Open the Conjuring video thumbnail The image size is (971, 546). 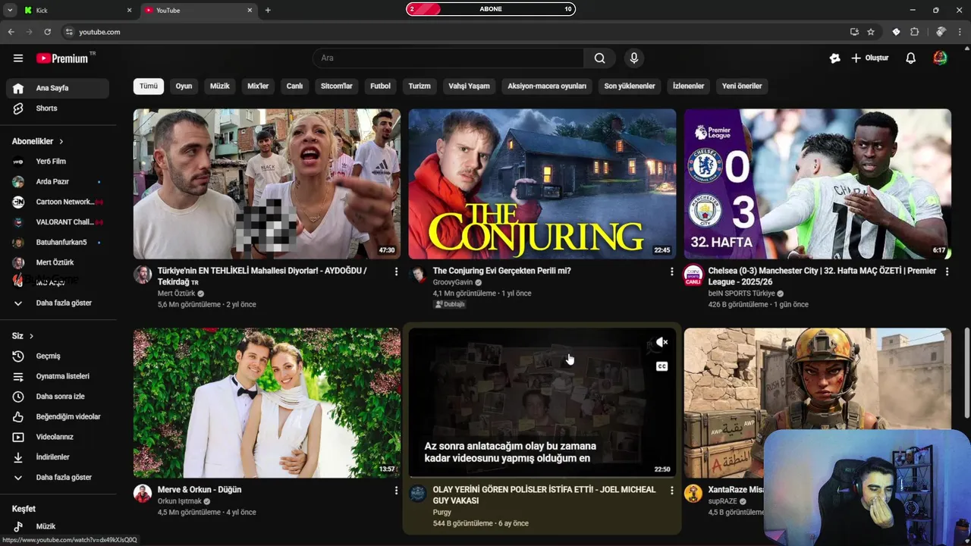pos(542,184)
